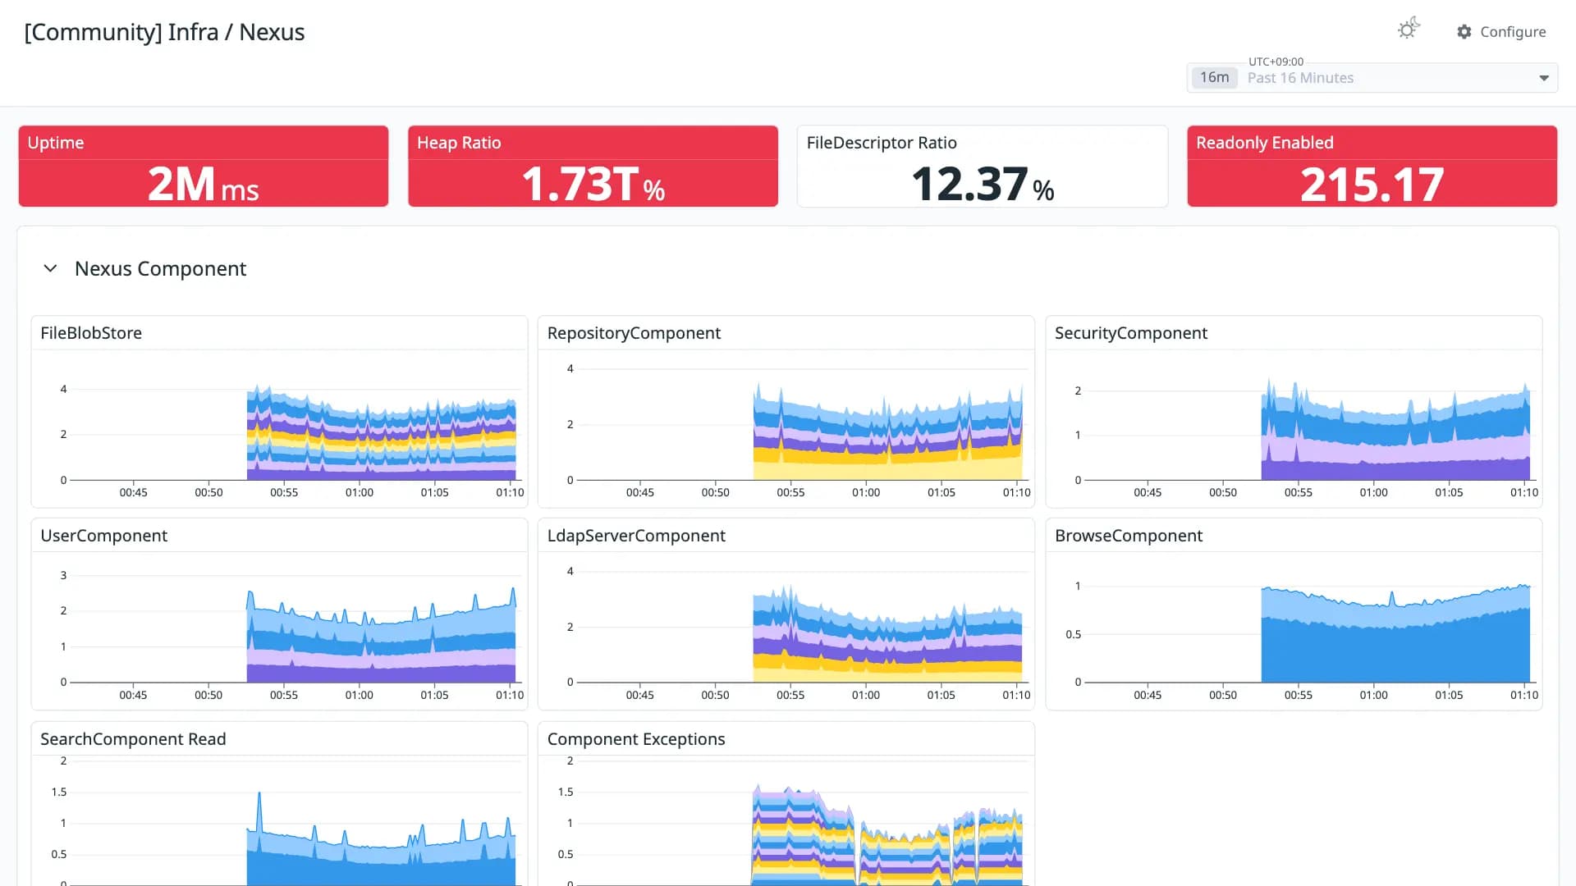Click the 2M ms uptime value

pyautogui.click(x=204, y=184)
